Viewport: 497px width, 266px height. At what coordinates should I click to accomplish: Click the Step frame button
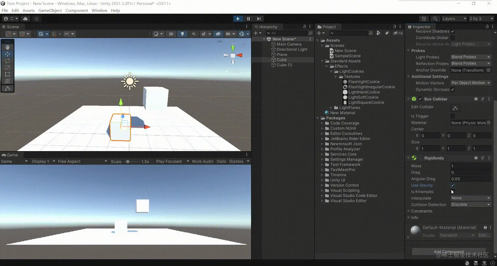[x=259, y=19]
